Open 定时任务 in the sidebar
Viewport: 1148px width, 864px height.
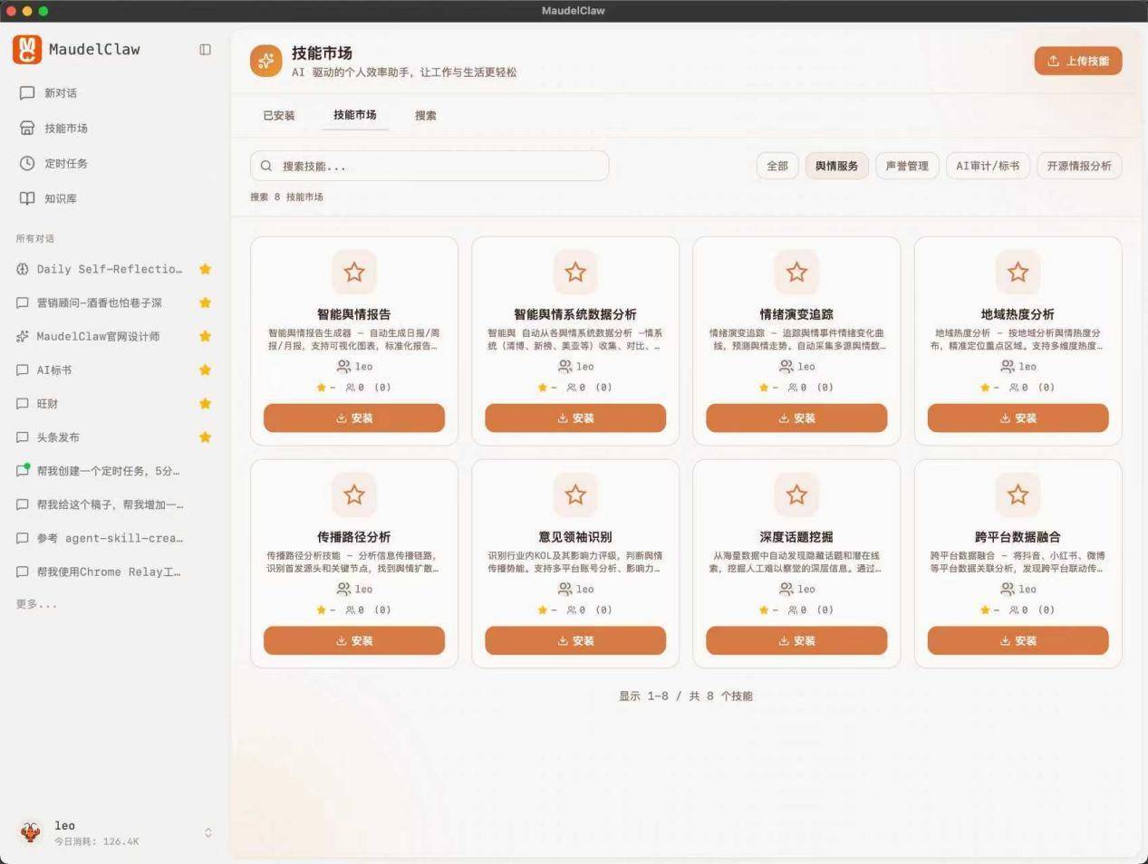pos(65,164)
